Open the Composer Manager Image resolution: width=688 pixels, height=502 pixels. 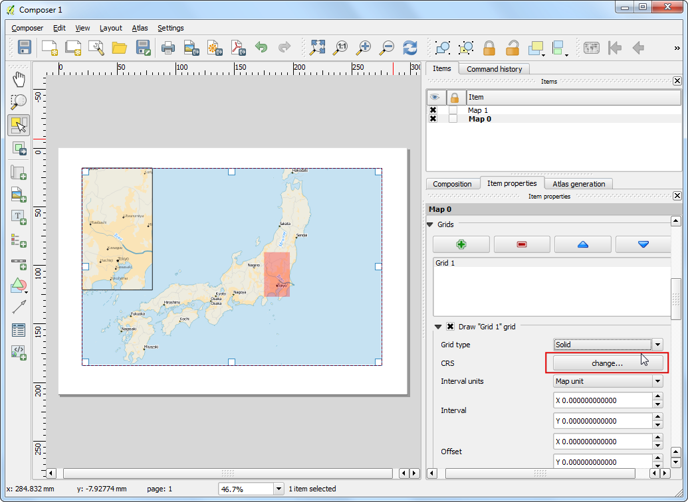pos(96,47)
